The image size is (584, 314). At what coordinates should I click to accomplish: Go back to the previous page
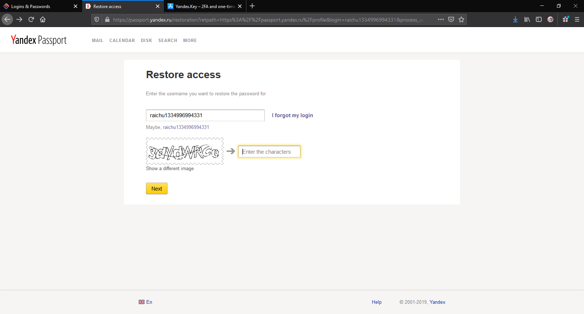[x=7, y=19]
